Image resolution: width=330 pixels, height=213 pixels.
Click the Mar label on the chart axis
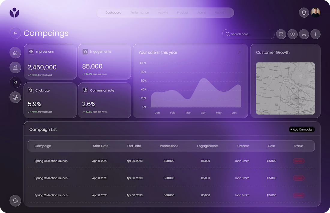click(188, 113)
